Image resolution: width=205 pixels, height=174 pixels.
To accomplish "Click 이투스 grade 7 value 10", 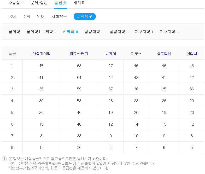I will click(x=136, y=136).
